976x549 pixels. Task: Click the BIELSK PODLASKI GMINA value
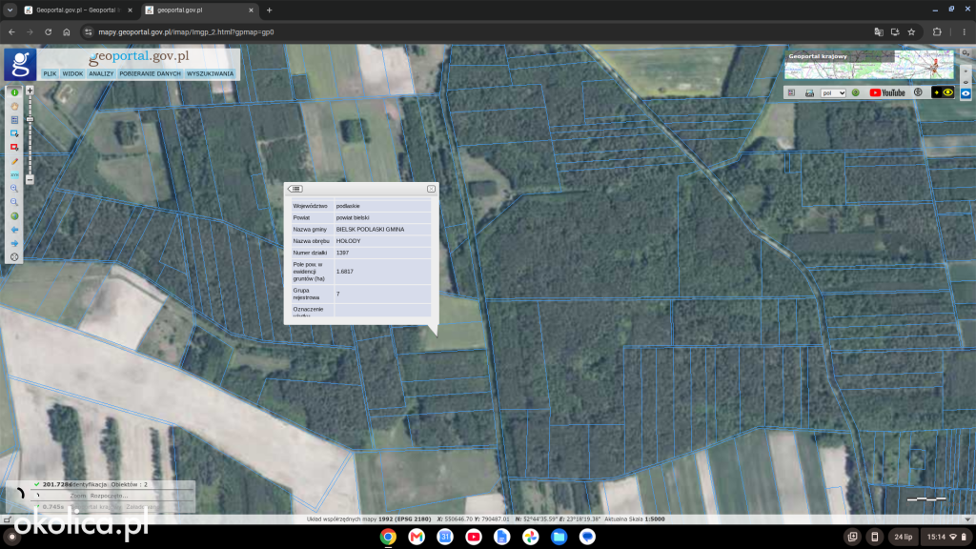(x=370, y=229)
